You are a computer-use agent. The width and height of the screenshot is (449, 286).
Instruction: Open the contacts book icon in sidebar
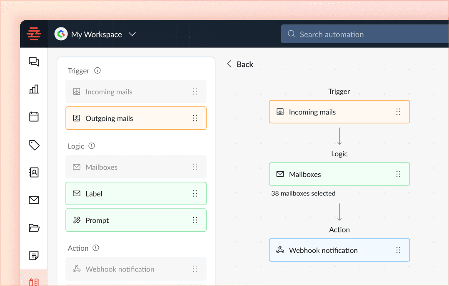(x=34, y=172)
